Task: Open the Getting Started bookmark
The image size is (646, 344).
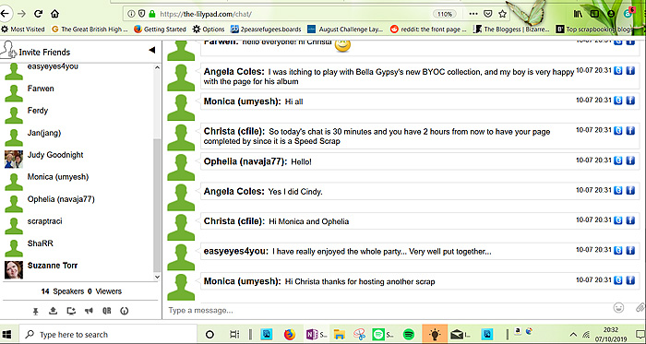Action: (160, 30)
